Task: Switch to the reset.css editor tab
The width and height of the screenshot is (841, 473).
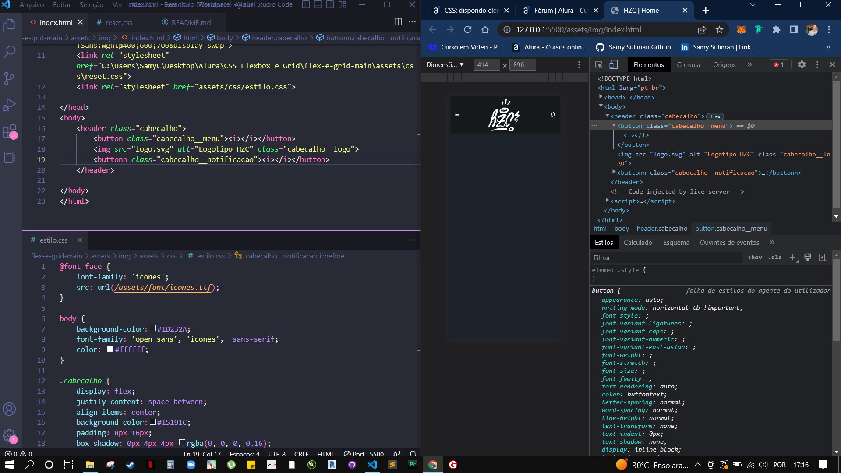Action: 118,22
